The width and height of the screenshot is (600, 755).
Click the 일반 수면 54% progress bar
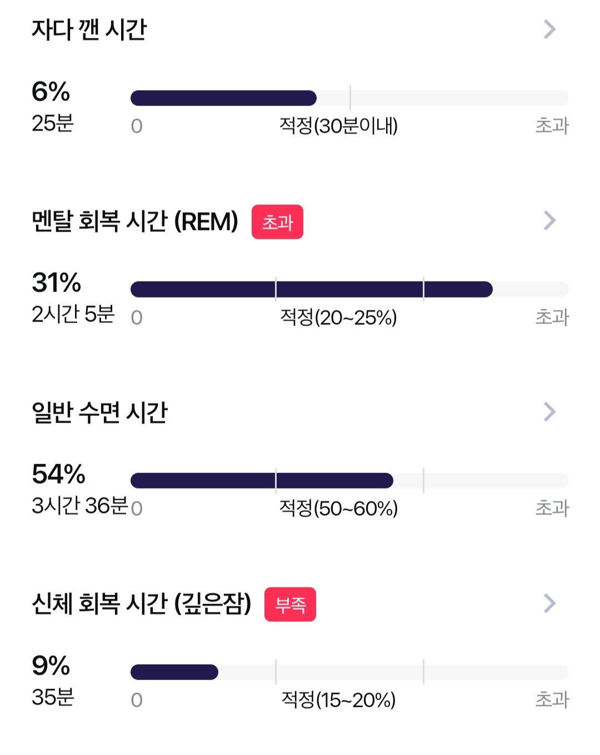point(349,481)
